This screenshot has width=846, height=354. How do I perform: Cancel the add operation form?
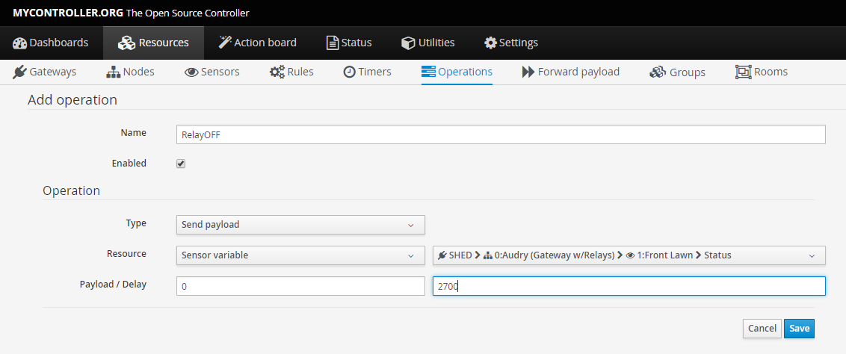(762, 329)
